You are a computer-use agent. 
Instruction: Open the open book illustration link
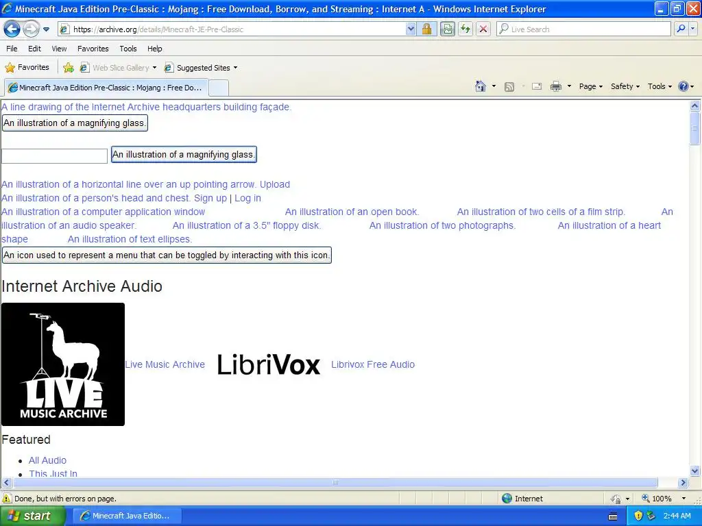352,212
